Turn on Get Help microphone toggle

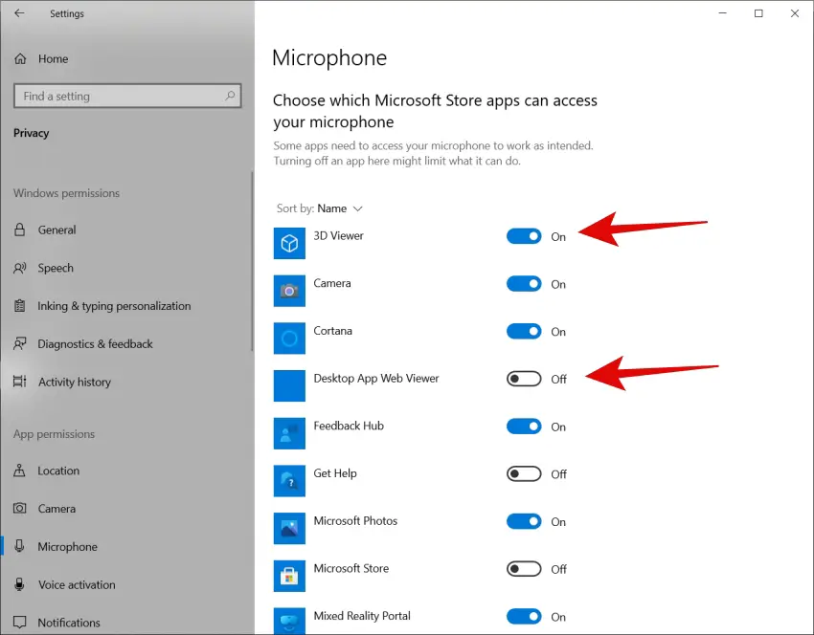pos(524,473)
